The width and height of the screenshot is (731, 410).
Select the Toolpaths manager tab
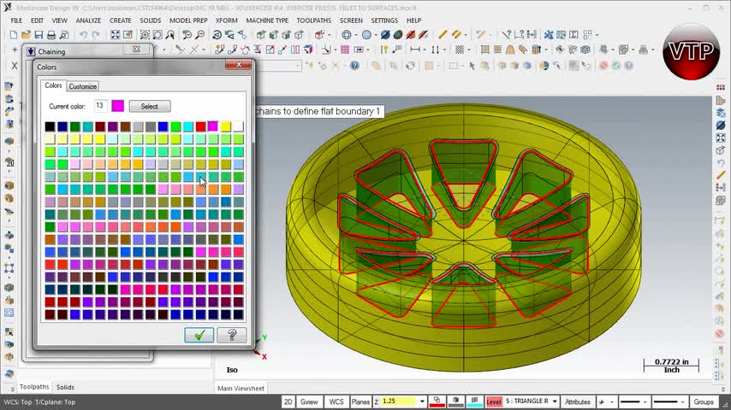click(x=34, y=387)
